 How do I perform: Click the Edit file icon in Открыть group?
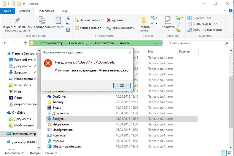pyautogui.click(x=178, y=24)
